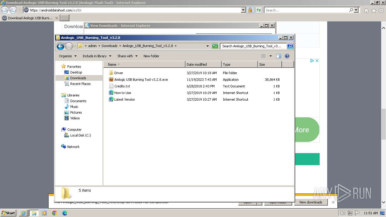Expand Explorer address bar history dropdown

click(207, 46)
